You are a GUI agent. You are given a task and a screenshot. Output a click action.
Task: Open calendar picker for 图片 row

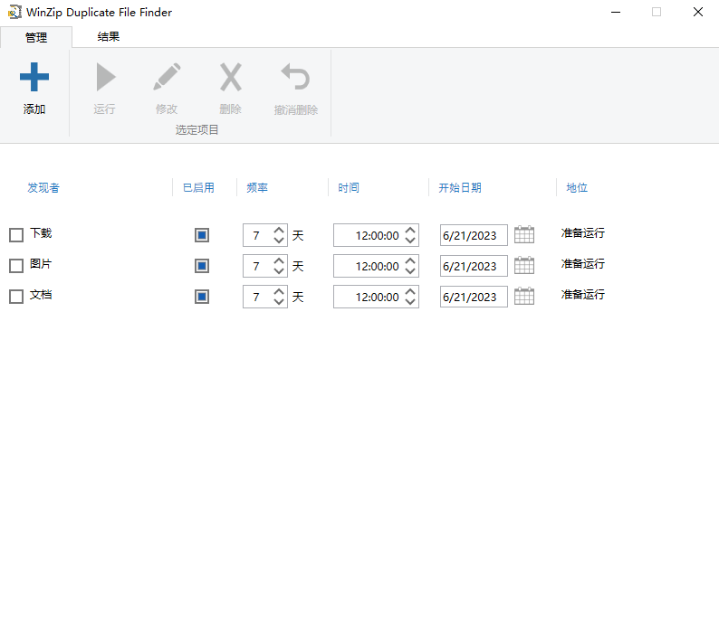[x=524, y=266]
